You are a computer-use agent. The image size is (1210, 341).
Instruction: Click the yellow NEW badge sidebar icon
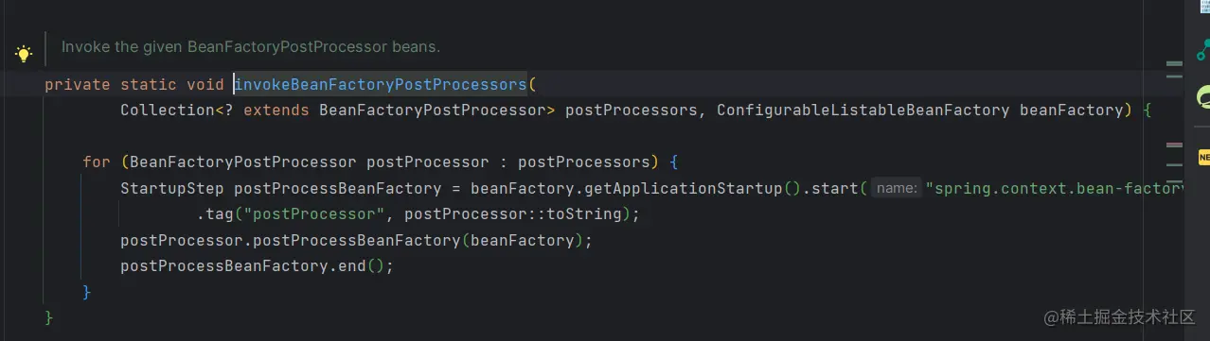[1203, 157]
